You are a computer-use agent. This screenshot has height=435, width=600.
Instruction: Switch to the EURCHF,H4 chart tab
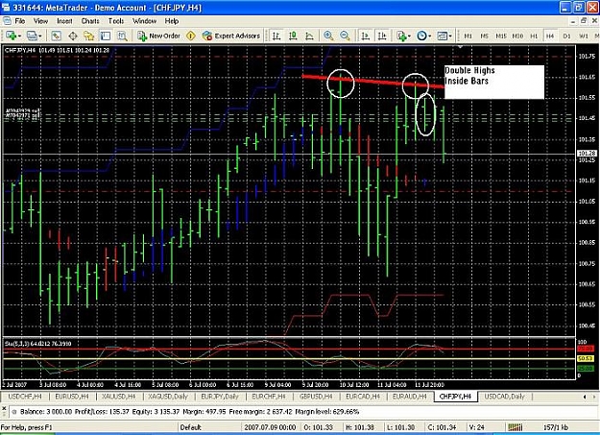(269, 397)
